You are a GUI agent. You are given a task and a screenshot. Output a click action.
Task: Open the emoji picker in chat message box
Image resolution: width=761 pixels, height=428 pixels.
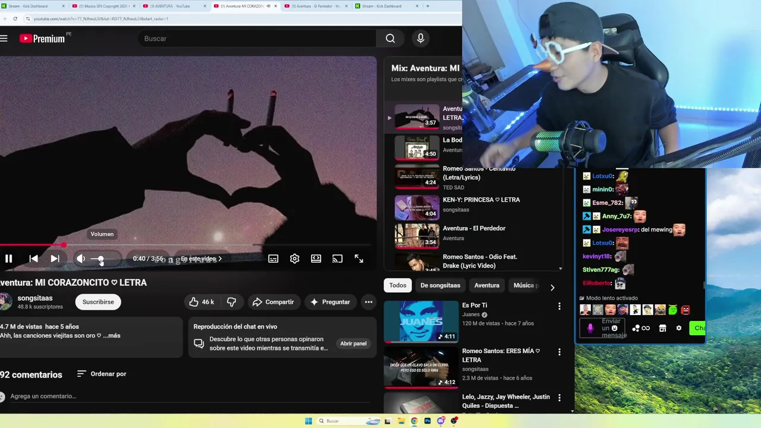pyautogui.click(x=615, y=328)
